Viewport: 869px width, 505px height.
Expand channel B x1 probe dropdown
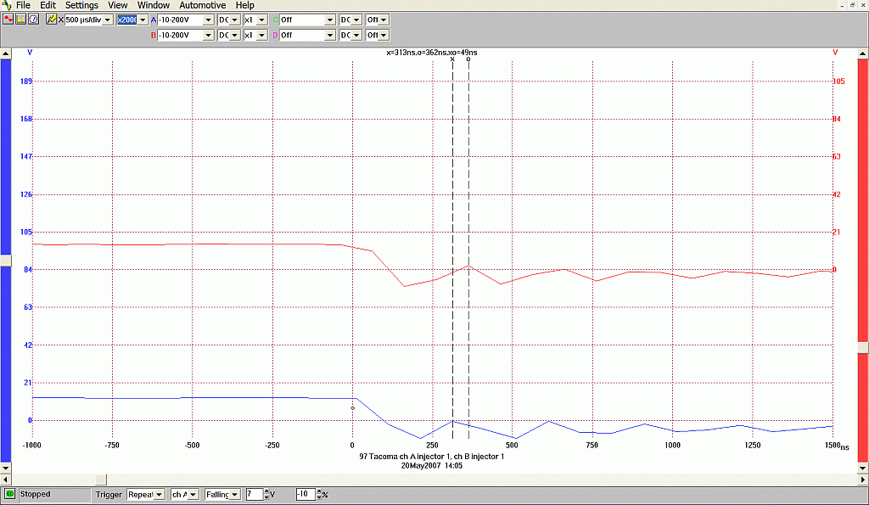click(x=262, y=36)
